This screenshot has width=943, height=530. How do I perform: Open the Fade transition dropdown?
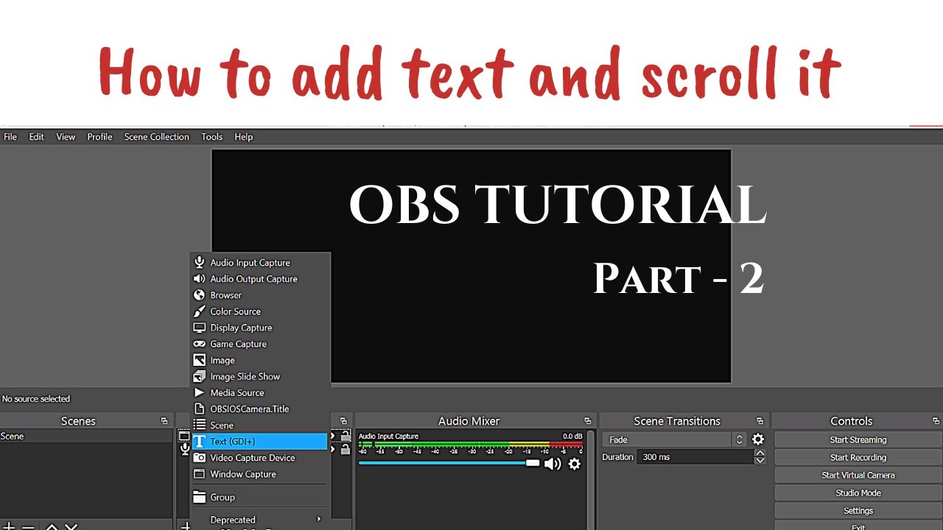(x=675, y=439)
